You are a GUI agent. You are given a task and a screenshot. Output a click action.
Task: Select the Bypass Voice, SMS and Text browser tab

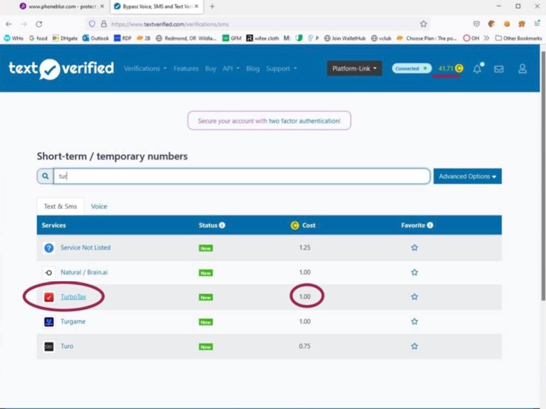tap(157, 7)
